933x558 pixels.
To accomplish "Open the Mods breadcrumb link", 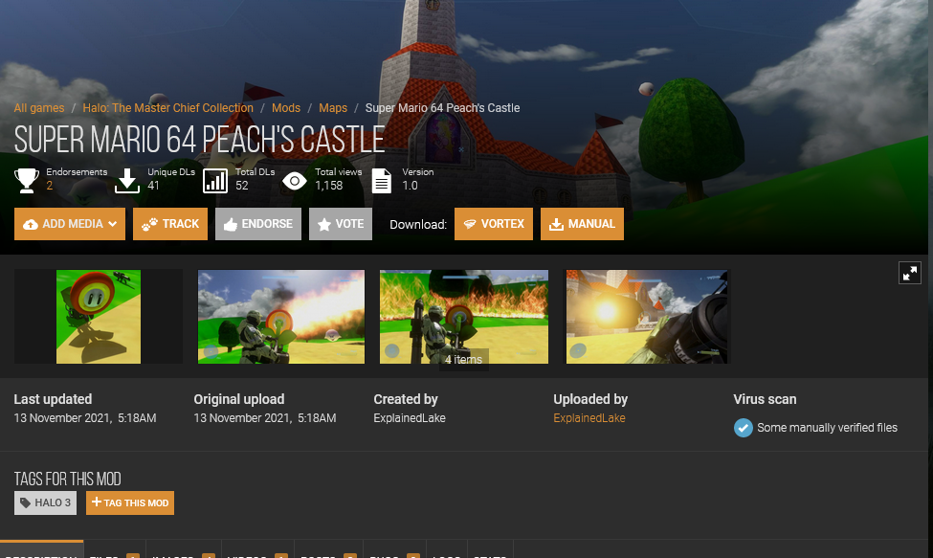I will tap(286, 107).
